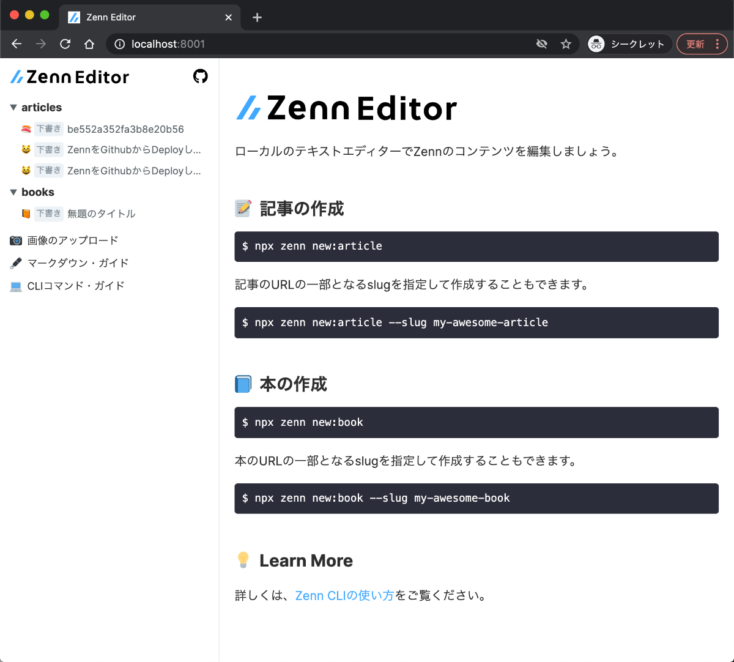Viewport: 734px width, 662px height.
Task: Click the orange book icon by 無題のタイトル
Action: pos(26,214)
